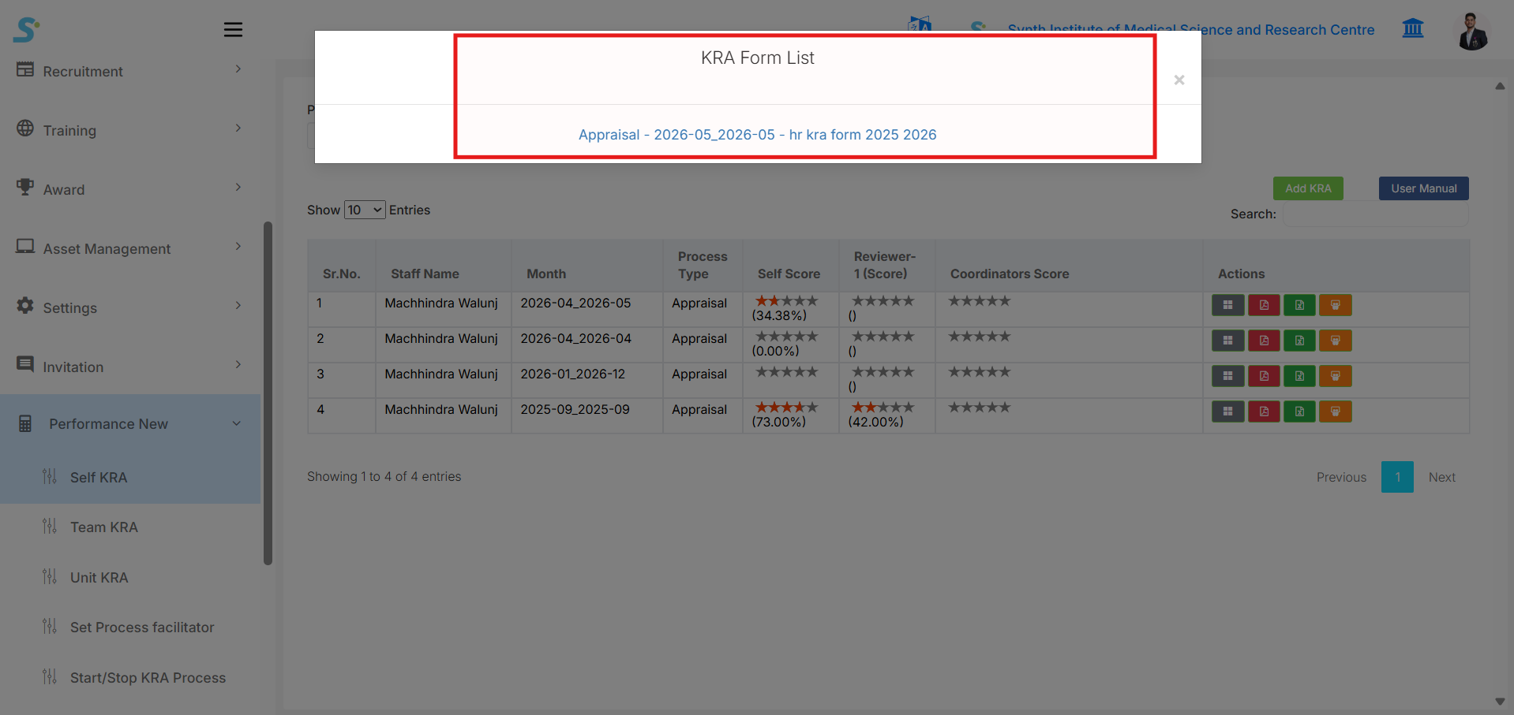Screen dimensions: 1514x715
Task: Expand the Asset Management chevron
Action: (x=238, y=247)
